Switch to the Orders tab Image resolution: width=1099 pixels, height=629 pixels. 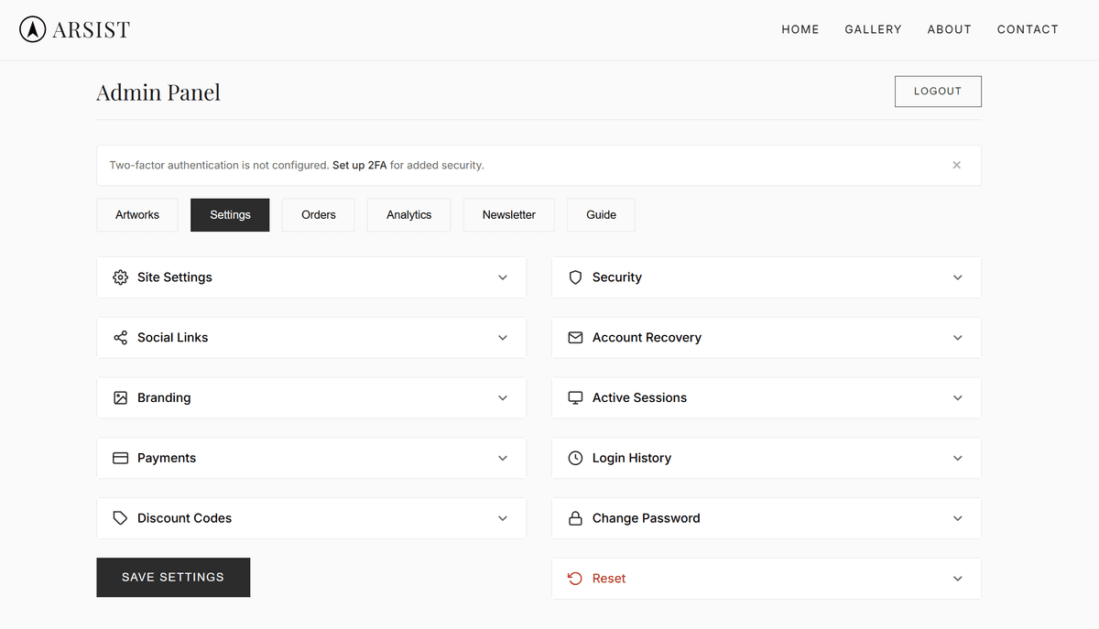pyautogui.click(x=318, y=214)
